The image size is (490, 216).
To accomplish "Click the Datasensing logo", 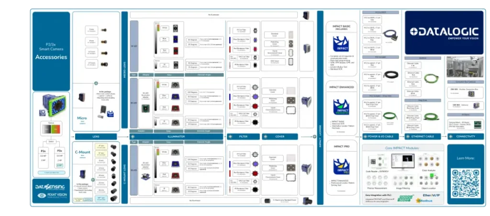I will click(x=50, y=187).
